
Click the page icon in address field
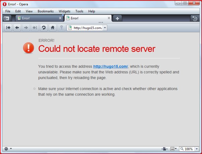click(70, 28)
